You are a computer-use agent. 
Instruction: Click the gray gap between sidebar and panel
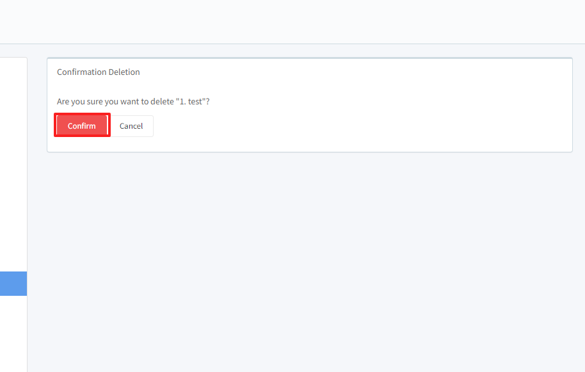point(37,192)
